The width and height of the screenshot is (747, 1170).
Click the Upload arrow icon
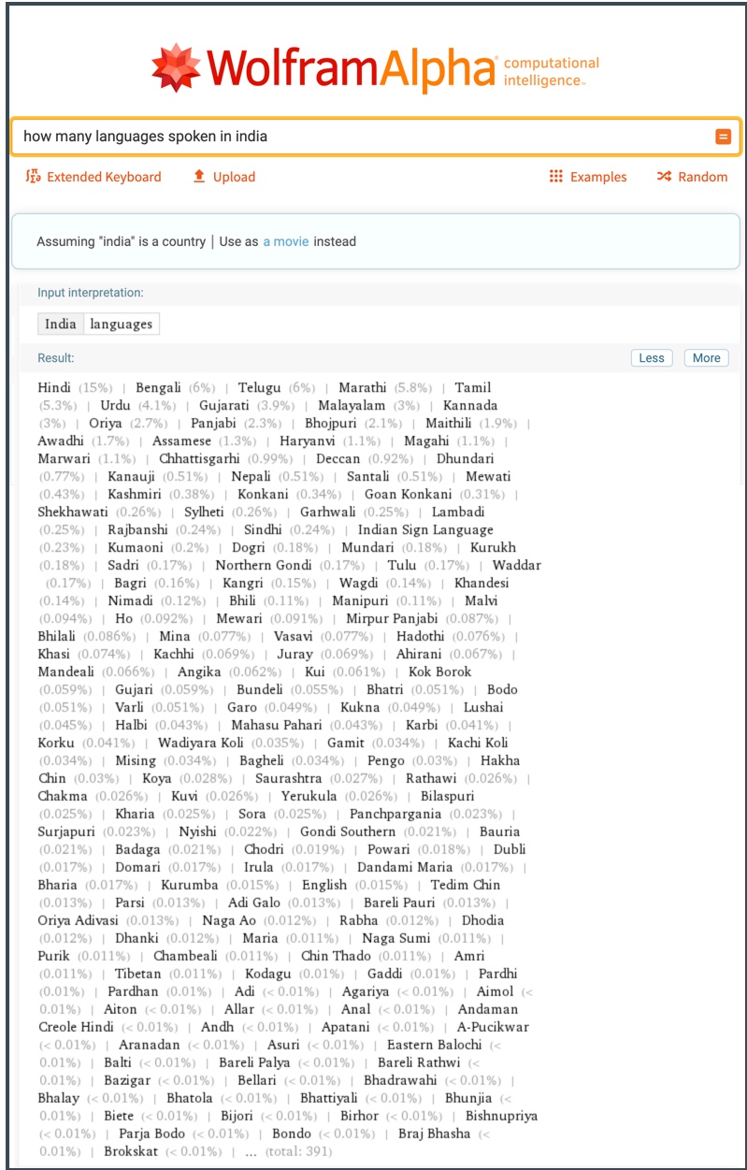coord(199,176)
